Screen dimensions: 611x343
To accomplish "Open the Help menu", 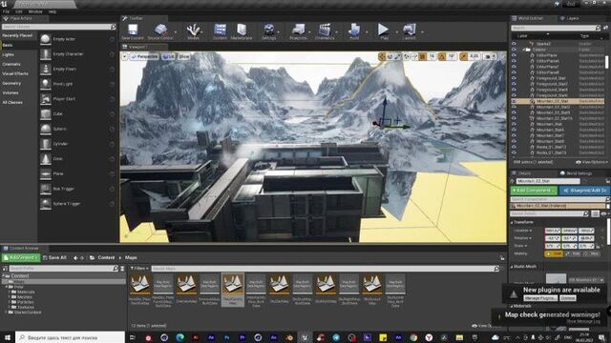I will point(53,11).
